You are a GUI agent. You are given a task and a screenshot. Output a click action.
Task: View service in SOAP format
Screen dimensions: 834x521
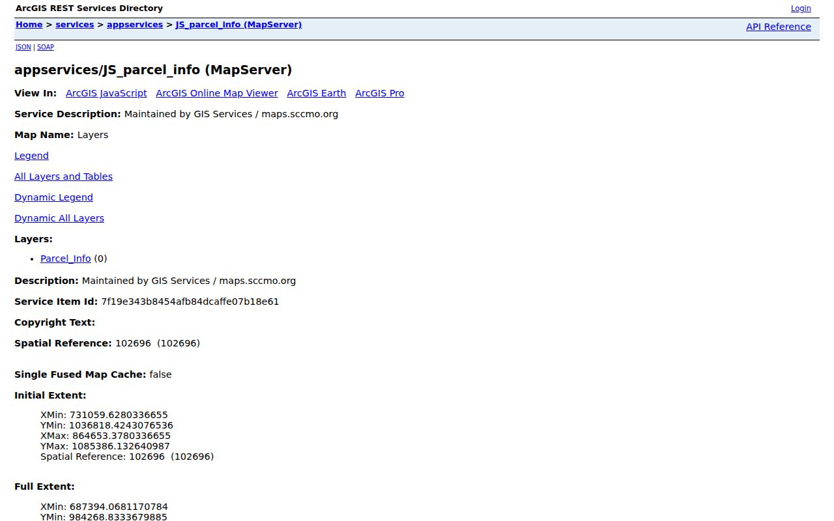point(46,48)
